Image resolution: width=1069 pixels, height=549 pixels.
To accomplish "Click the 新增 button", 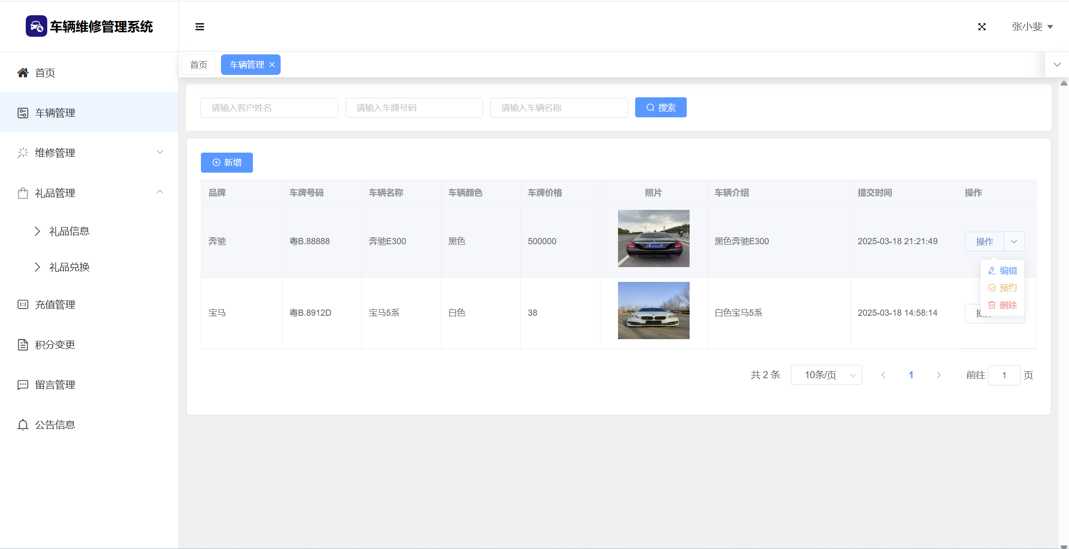I will 227,163.
